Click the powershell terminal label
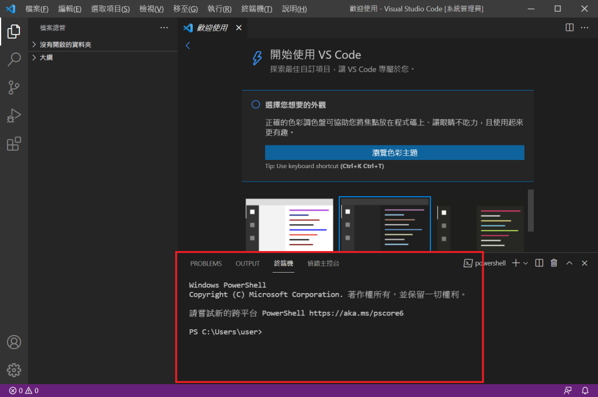This screenshot has height=397, width=598. 490,263
